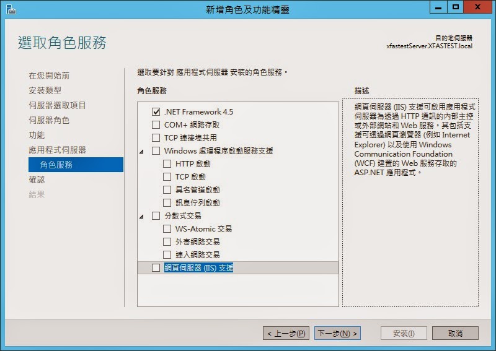Select the COM+ 網路存取 label
This screenshot has height=351, width=496.
(192, 125)
